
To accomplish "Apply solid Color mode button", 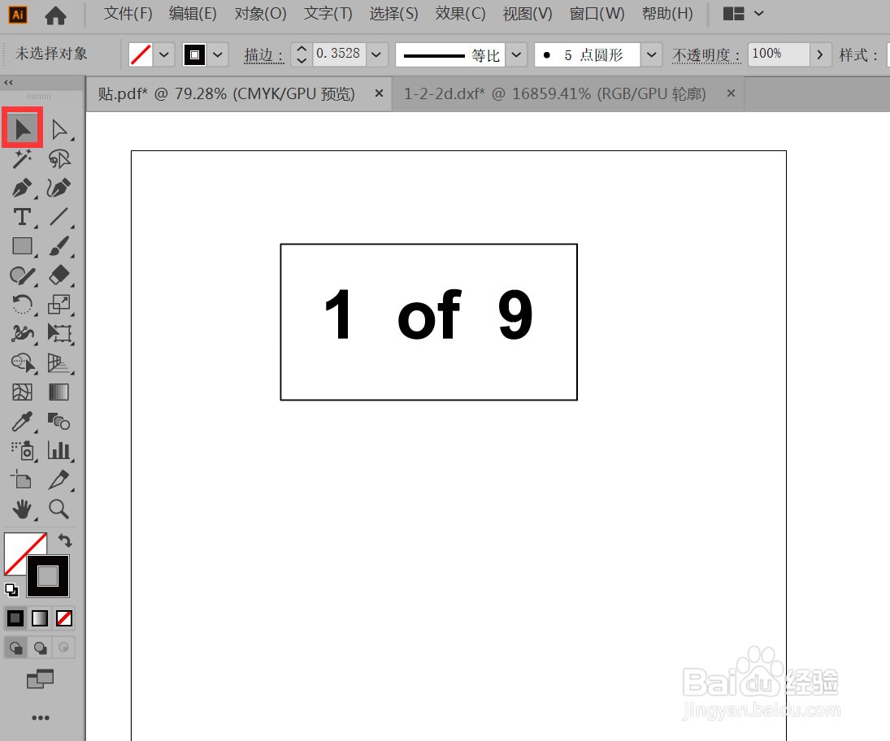I will point(15,617).
